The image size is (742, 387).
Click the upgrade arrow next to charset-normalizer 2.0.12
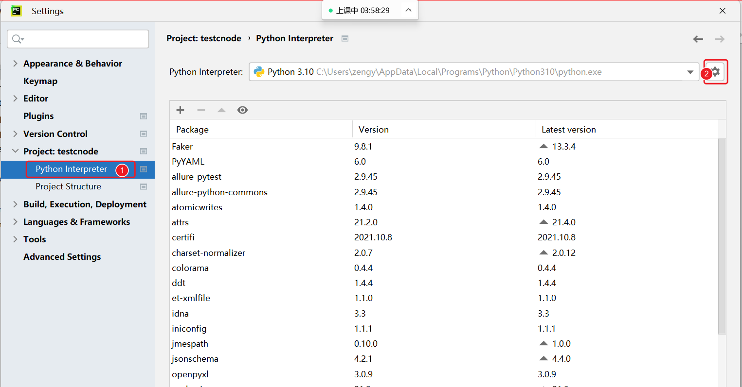(544, 252)
